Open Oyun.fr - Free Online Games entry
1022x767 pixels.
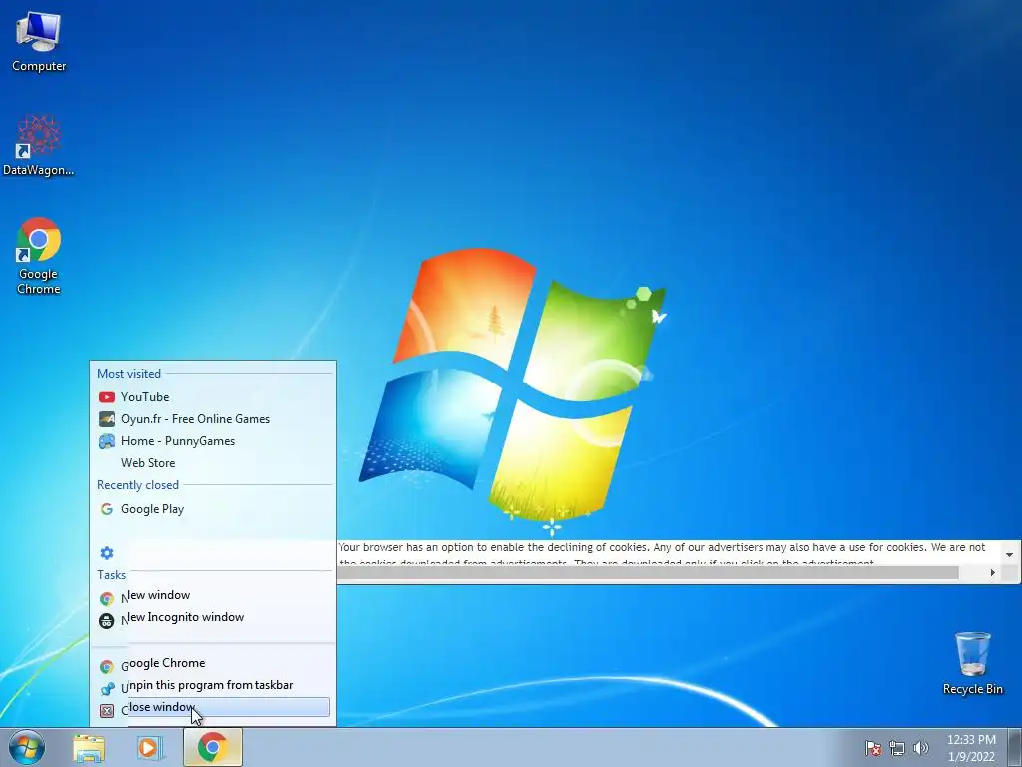213,419
